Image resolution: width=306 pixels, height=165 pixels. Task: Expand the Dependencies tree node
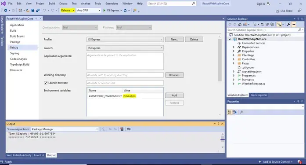pos(234,47)
